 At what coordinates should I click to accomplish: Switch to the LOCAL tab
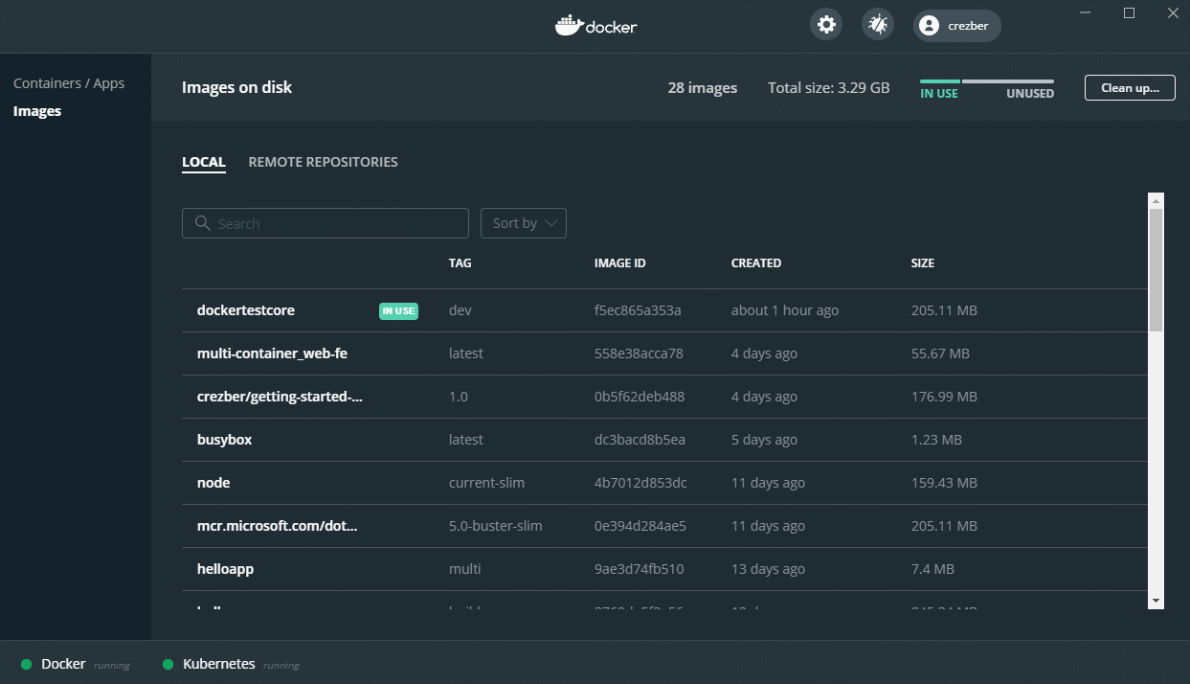204,162
